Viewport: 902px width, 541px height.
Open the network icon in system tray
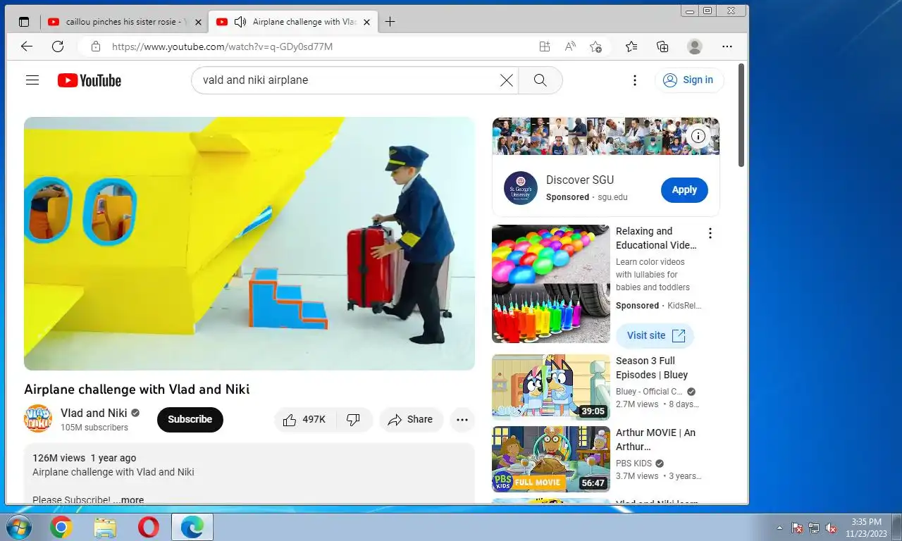coord(814,528)
